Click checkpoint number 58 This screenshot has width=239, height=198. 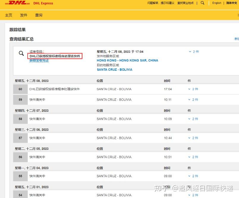[21, 119]
